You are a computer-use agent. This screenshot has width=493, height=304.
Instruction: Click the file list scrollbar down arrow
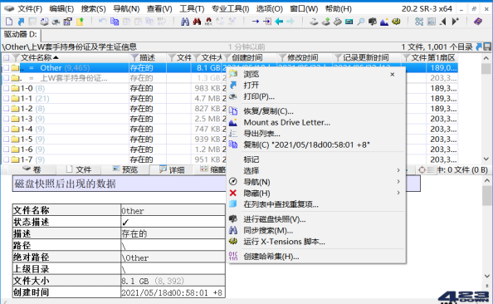[486, 159]
